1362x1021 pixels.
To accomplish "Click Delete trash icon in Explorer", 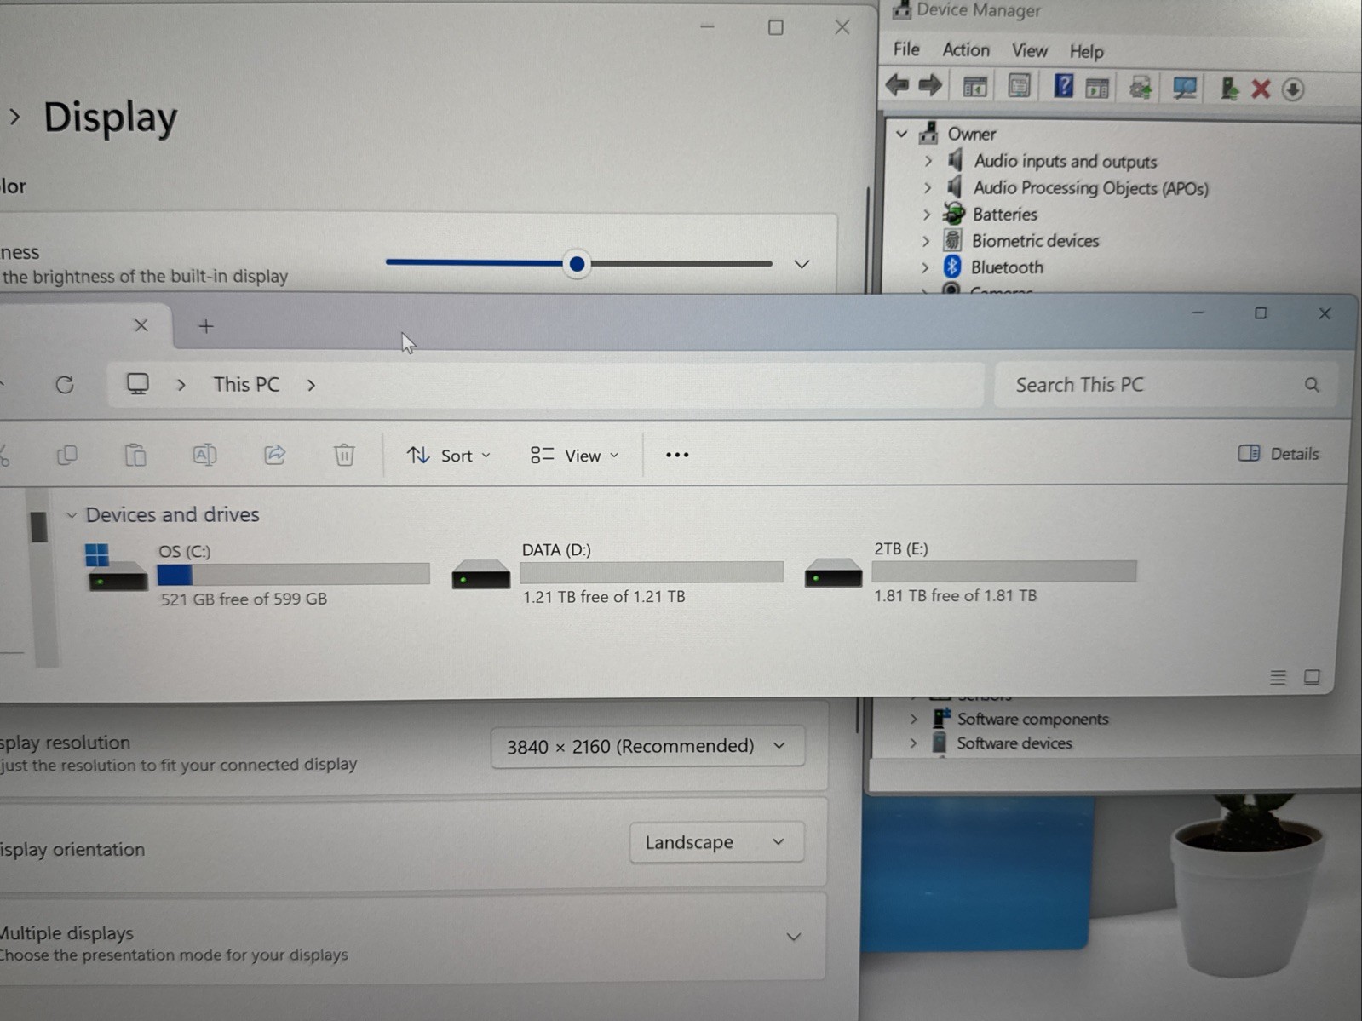I will [x=344, y=455].
